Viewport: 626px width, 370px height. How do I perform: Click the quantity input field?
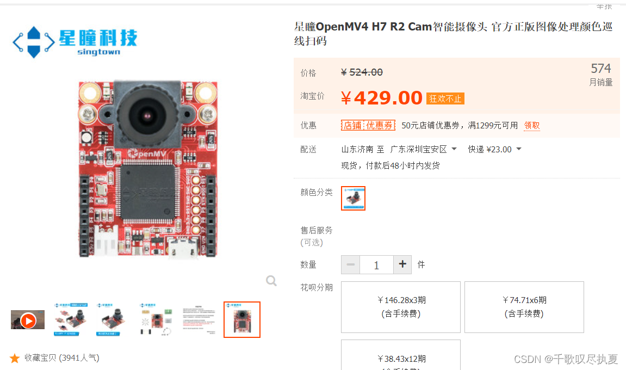point(376,264)
